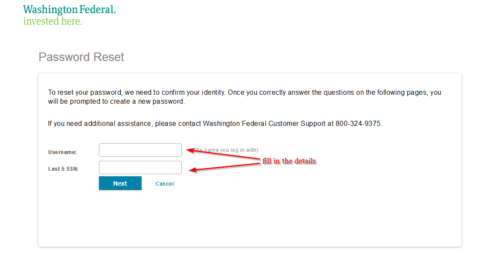Click the "If you need additional assistance" text
Viewport: 499px width, 253px height.
[x=101, y=123]
